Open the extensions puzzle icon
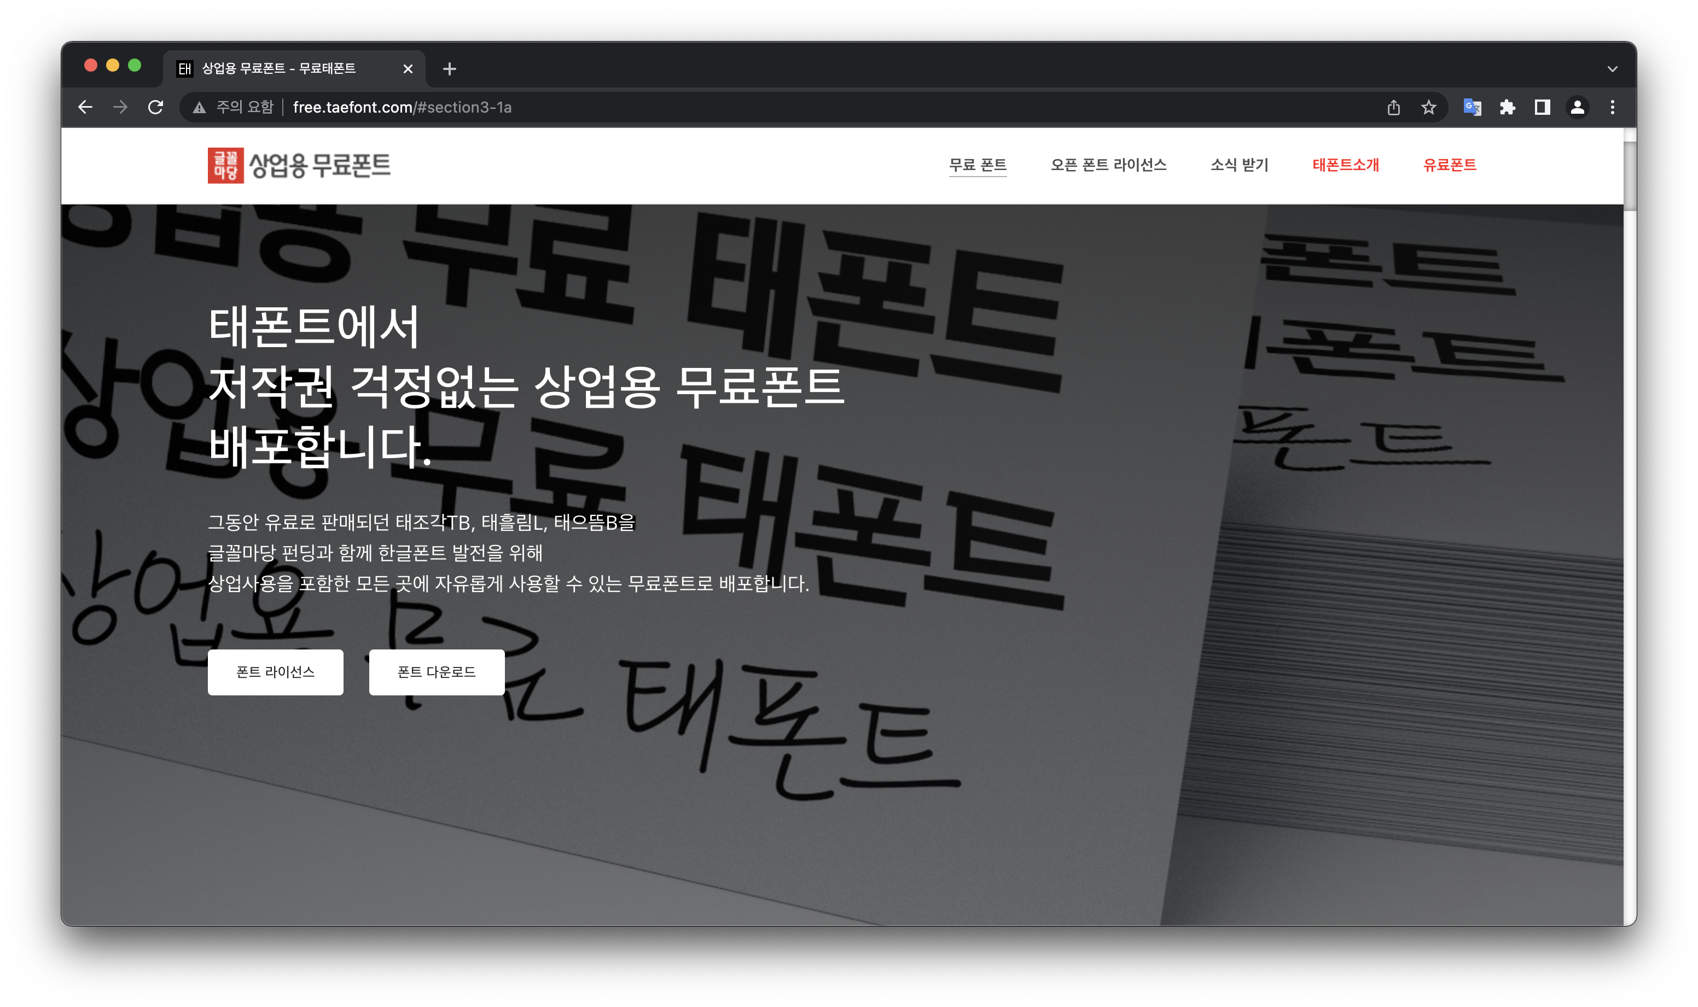Image resolution: width=1698 pixels, height=1007 pixels. pos(1507,107)
